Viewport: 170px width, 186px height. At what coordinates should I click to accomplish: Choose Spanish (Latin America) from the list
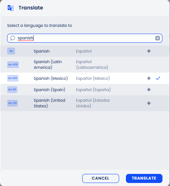click(x=85, y=65)
